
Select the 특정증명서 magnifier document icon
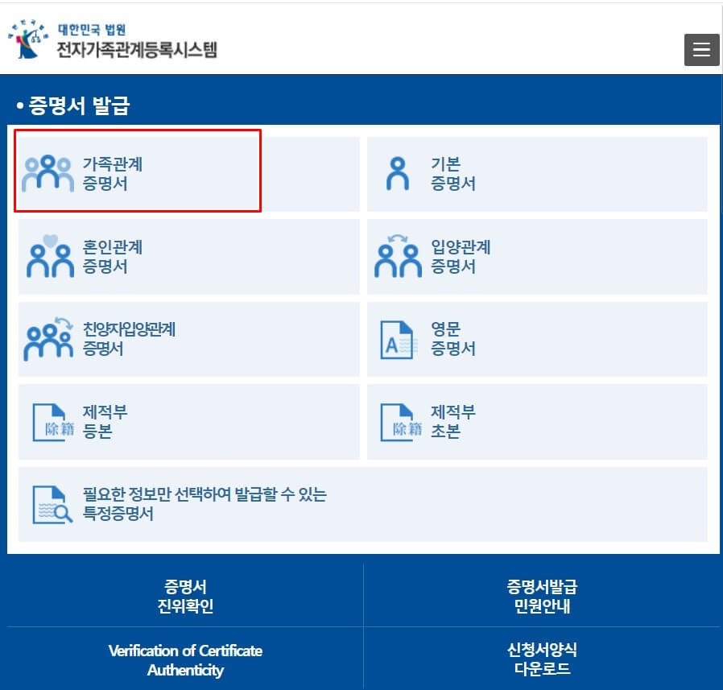point(52,504)
